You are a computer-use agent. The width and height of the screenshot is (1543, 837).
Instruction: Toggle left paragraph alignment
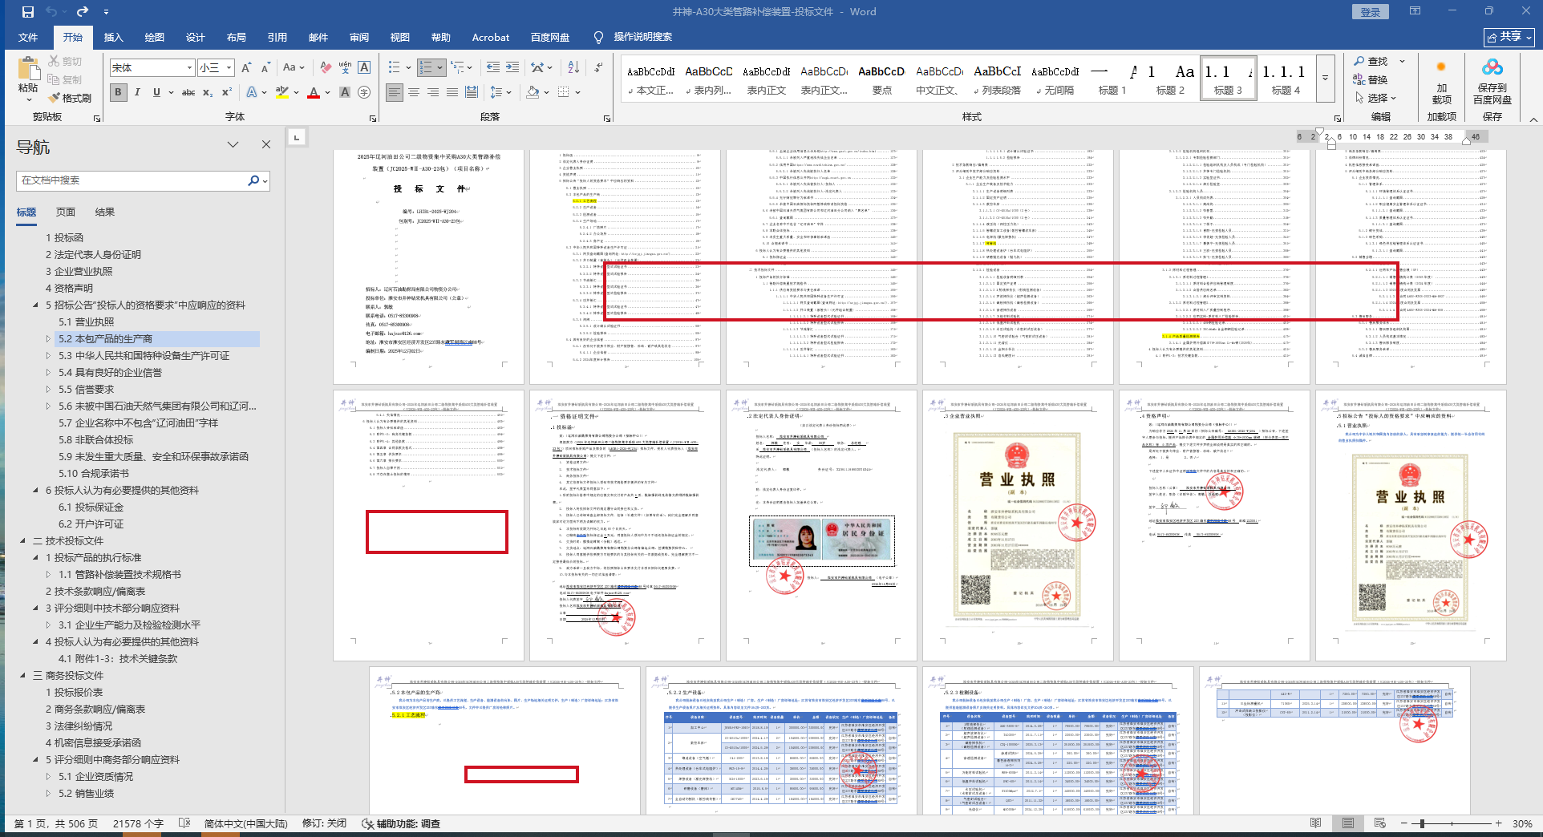[x=395, y=92]
